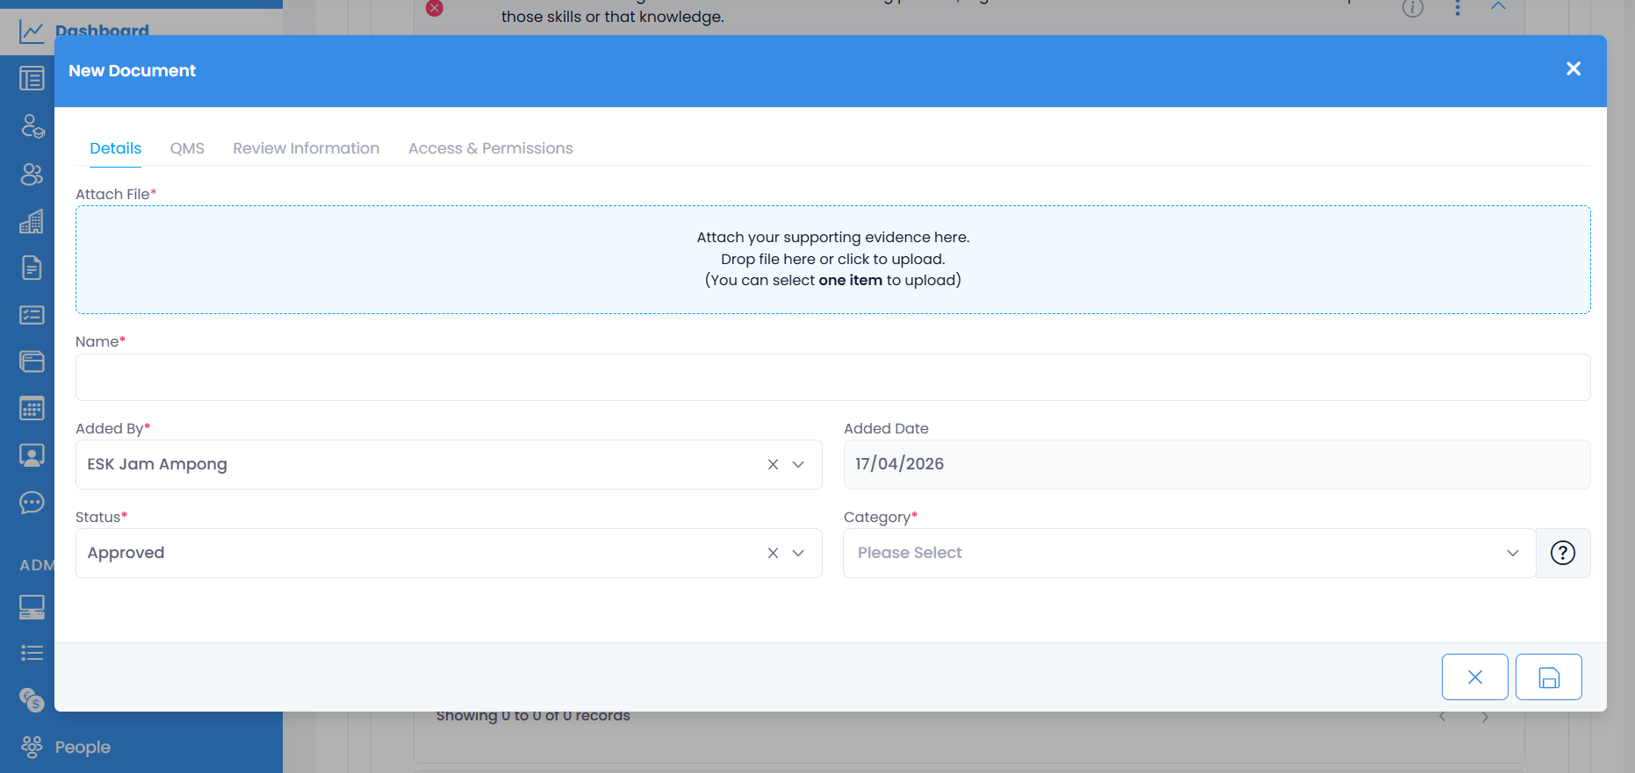Open the Access & Permissions tab
The image size is (1635, 773).
pos(490,148)
